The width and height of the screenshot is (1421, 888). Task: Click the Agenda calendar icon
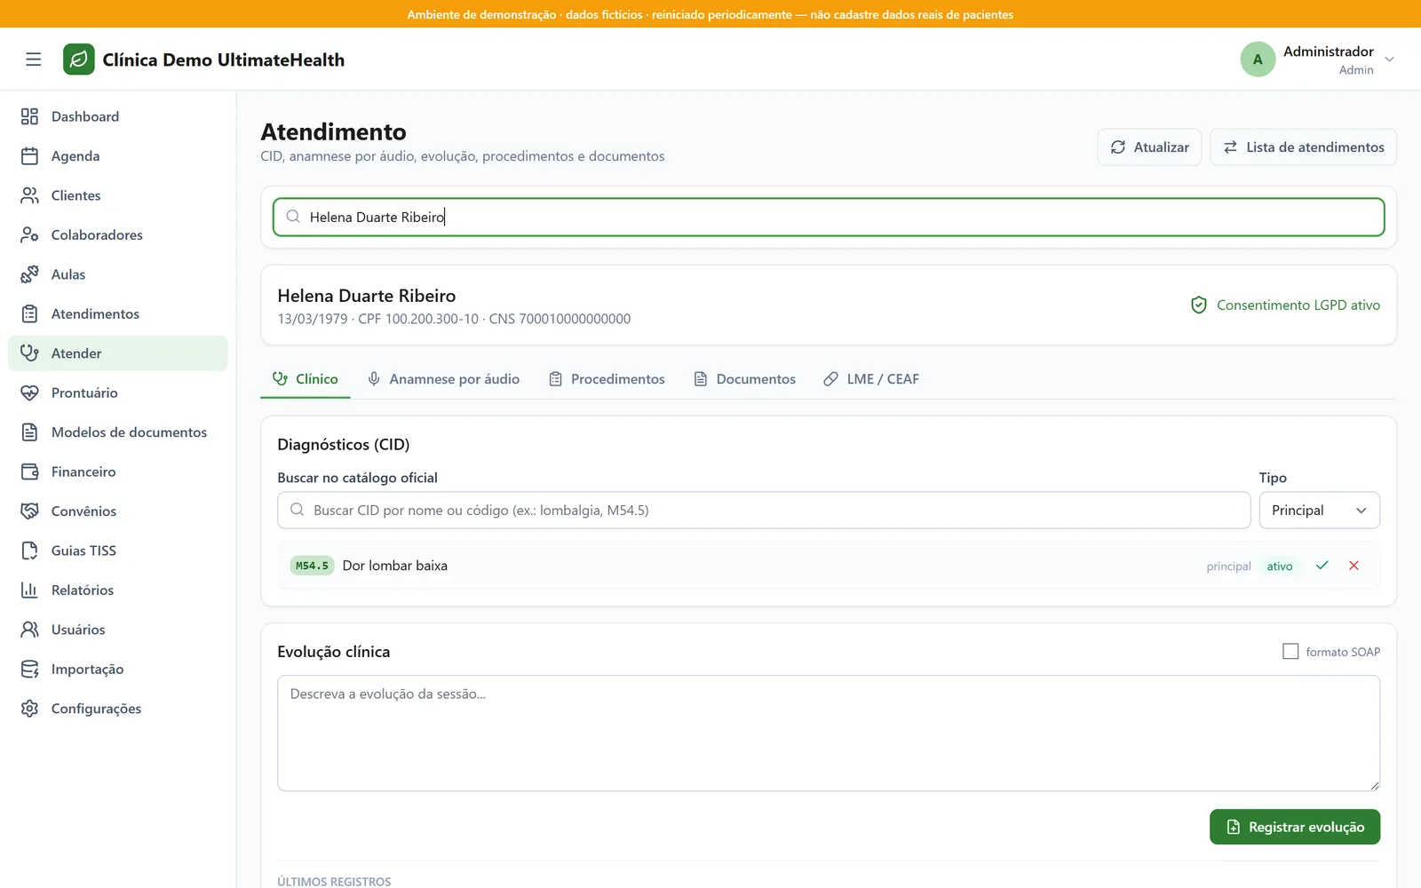[30, 156]
